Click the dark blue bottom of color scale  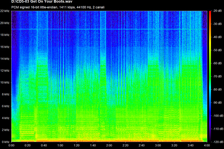[209, 139]
